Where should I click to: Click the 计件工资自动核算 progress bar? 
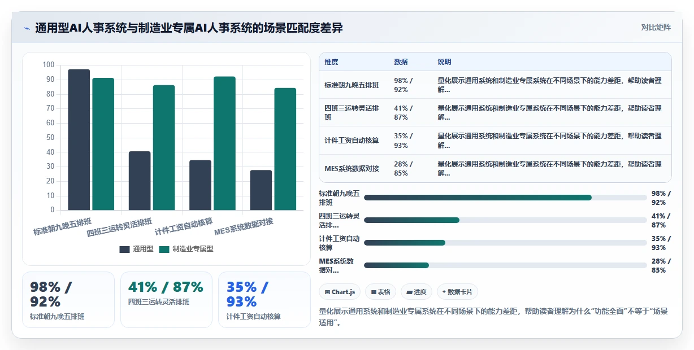505,243
